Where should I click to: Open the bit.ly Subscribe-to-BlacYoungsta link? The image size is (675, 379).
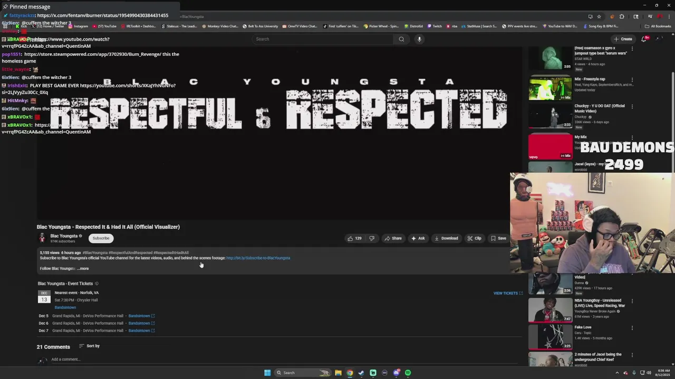click(x=258, y=258)
